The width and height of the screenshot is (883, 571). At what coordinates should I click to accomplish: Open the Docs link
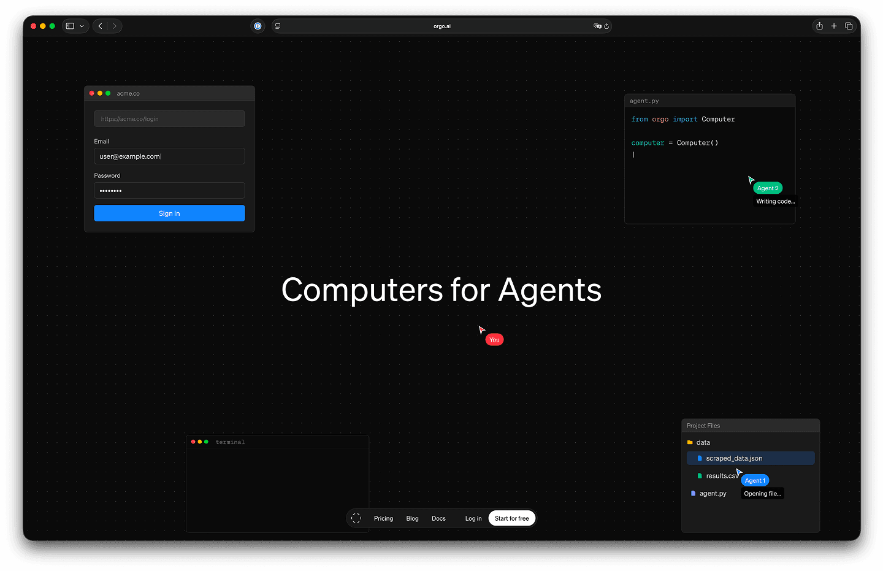438,518
